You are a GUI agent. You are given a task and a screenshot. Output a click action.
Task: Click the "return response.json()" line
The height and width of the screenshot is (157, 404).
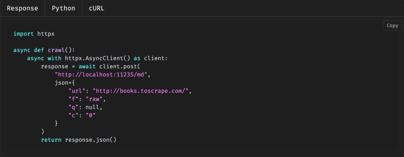(x=79, y=140)
